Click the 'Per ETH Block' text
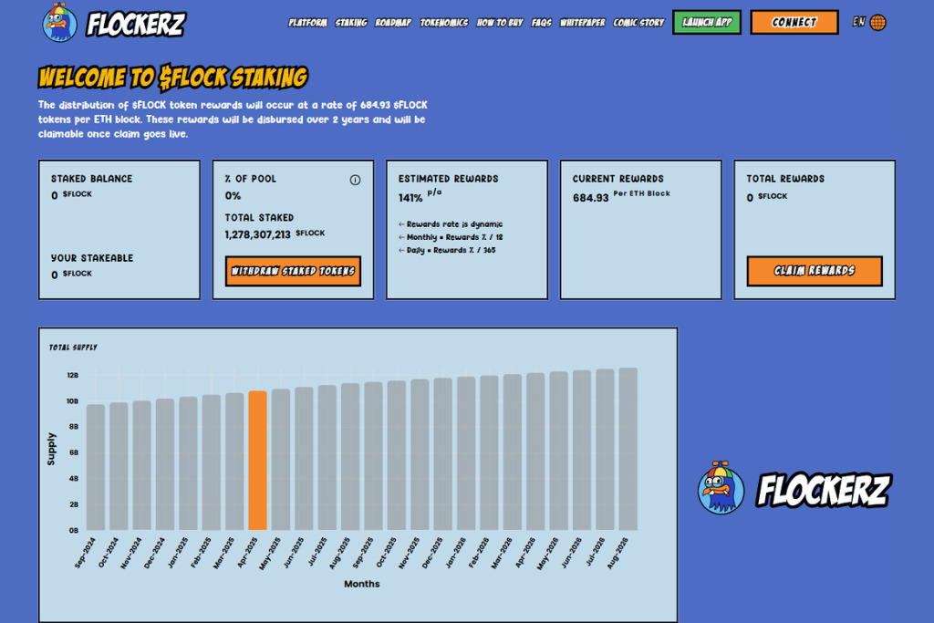Image resolution: width=934 pixels, height=623 pixels. [641, 193]
